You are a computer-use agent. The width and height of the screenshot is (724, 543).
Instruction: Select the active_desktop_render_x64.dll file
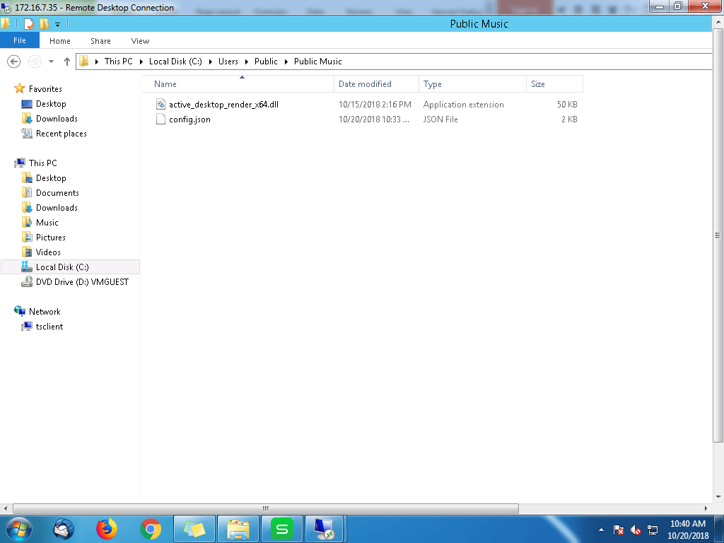223,105
